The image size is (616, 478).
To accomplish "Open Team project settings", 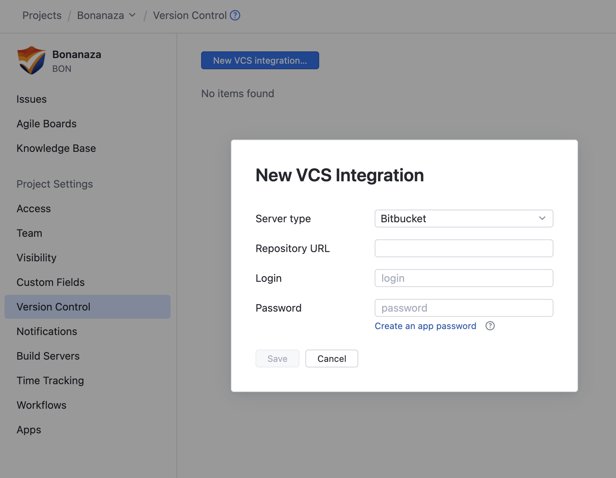I will (29, 233).
